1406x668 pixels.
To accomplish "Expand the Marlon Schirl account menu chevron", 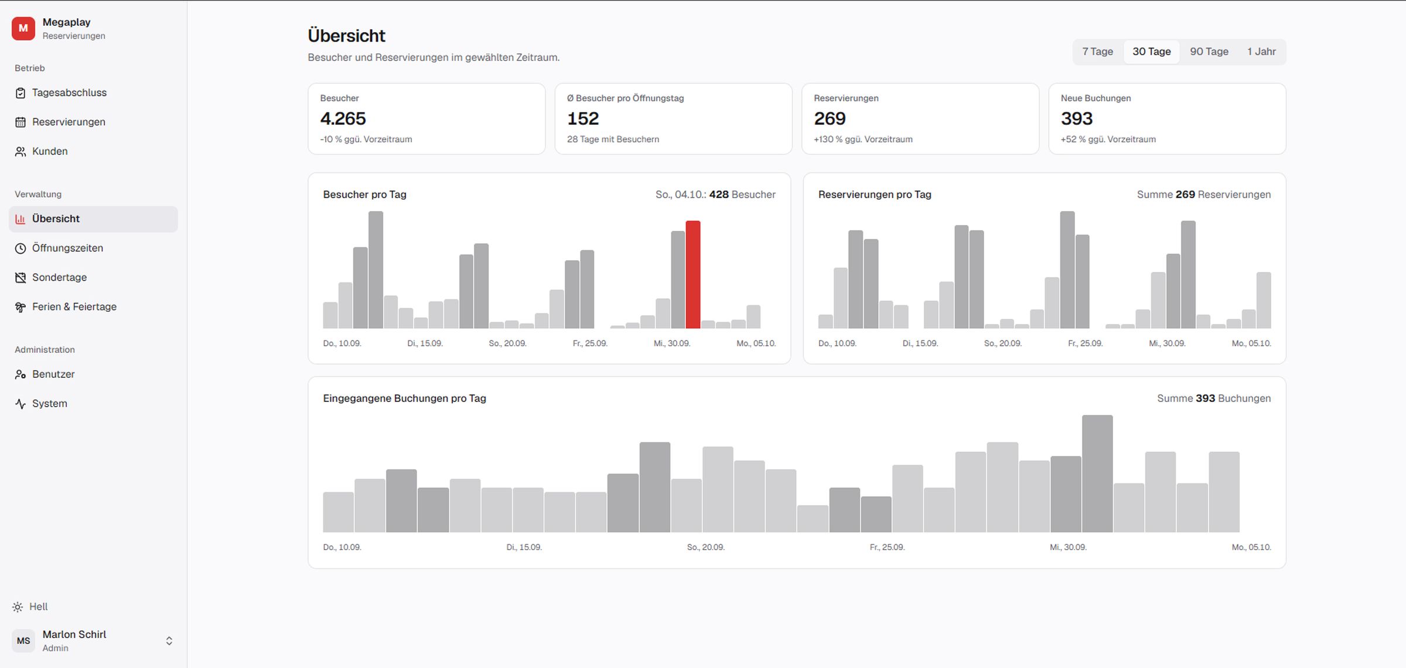I will point(169,640).
